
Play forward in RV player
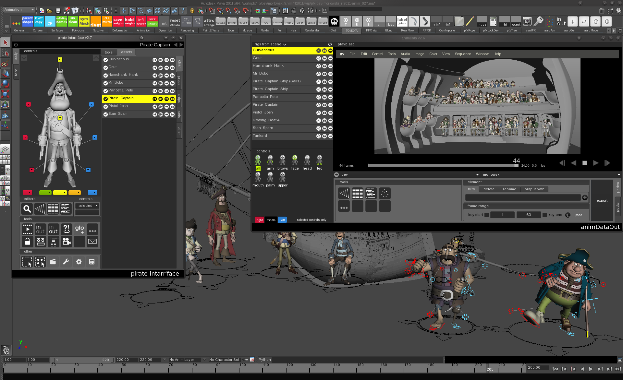[x=596, y=163]
